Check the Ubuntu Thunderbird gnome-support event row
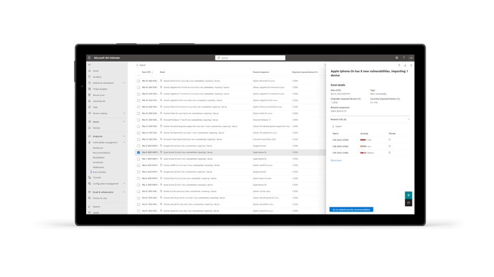 coord(138,126)
